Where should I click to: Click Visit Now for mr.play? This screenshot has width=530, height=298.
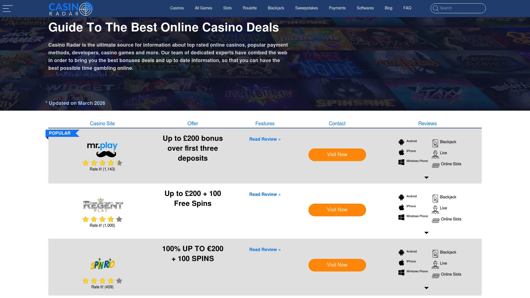pos(337,155)
